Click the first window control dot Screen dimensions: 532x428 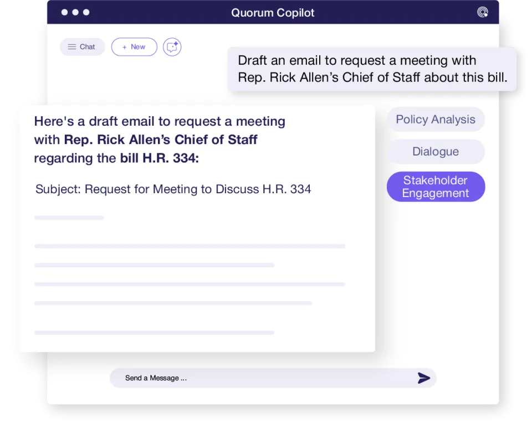(64, 12)
